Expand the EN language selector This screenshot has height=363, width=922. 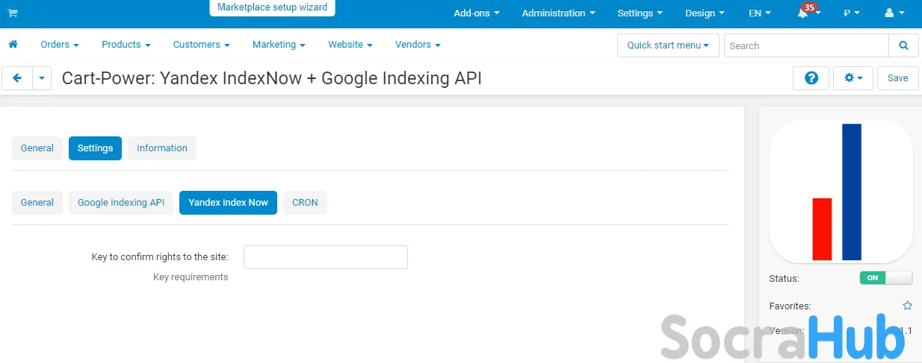tap(759, 13)
